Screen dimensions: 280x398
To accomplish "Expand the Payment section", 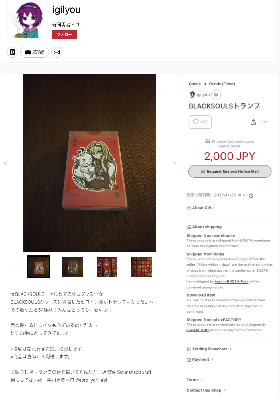I will click(200, 360).
